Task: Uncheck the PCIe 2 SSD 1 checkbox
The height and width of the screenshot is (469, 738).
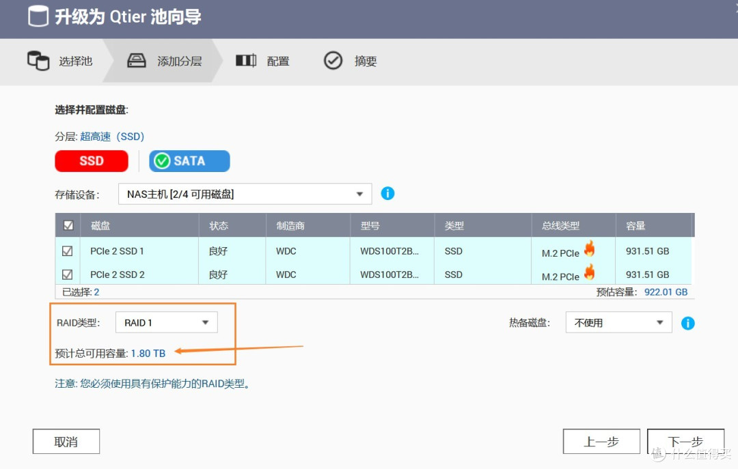Action: coord(67,251)
